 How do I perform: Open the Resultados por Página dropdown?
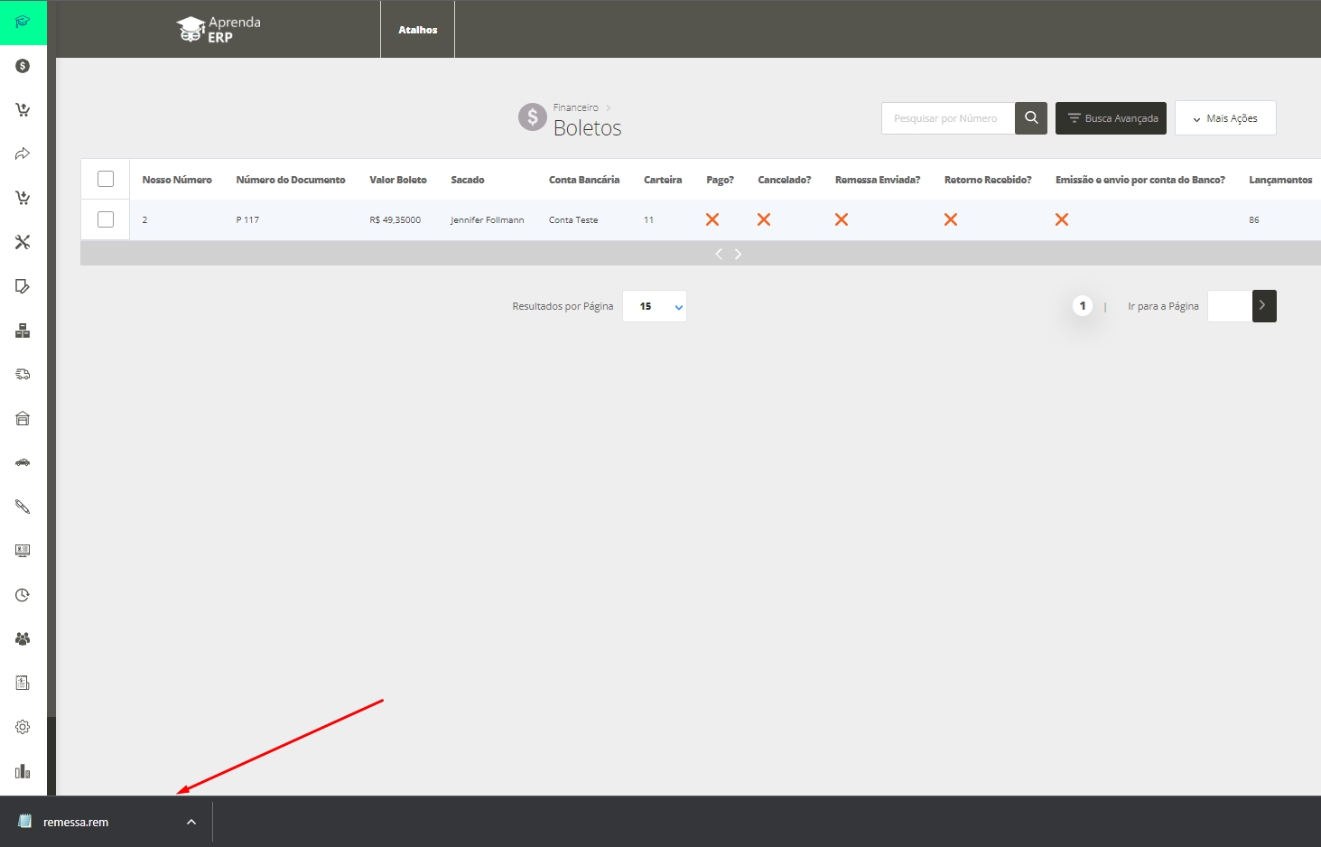click(655, 306)
